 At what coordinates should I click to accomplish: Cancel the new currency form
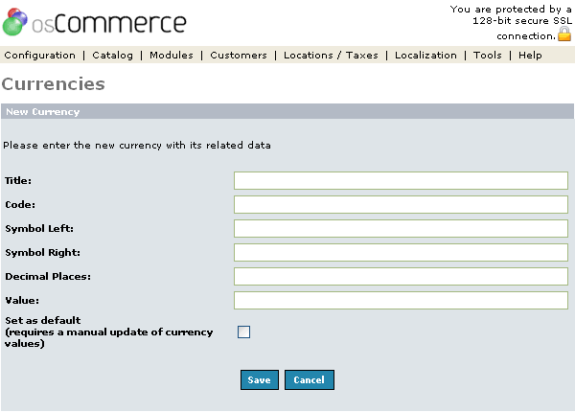point(310,379)
